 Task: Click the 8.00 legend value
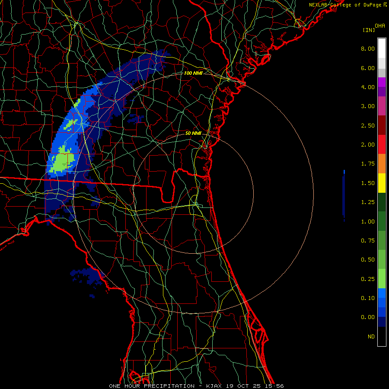368,48
